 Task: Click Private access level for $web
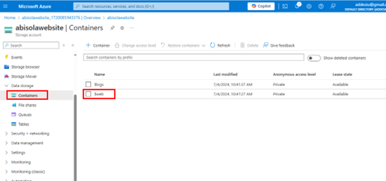pos(279,94)
